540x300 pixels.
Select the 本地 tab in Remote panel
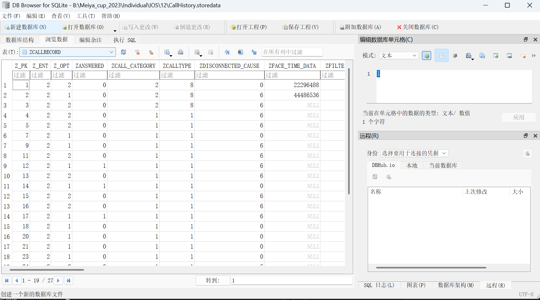(412, 165)
